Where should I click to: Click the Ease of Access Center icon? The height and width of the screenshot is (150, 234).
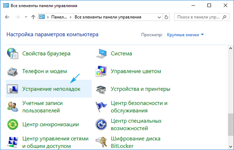pos(102,124)
